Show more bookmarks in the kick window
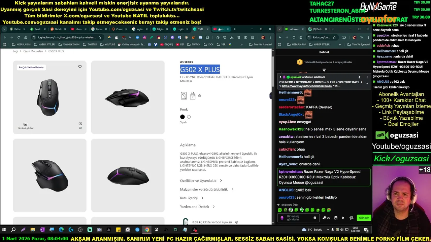431x242 pixels. [339, 44]
